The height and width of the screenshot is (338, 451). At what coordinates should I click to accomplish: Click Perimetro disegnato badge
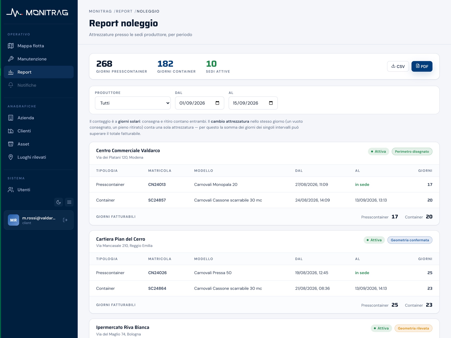412,151
